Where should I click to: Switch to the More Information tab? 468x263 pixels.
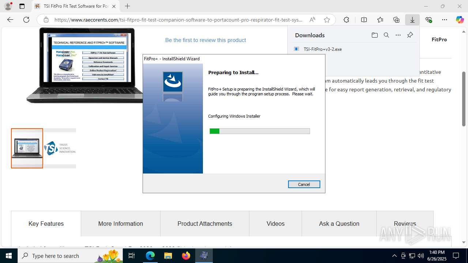pos(121,224)
